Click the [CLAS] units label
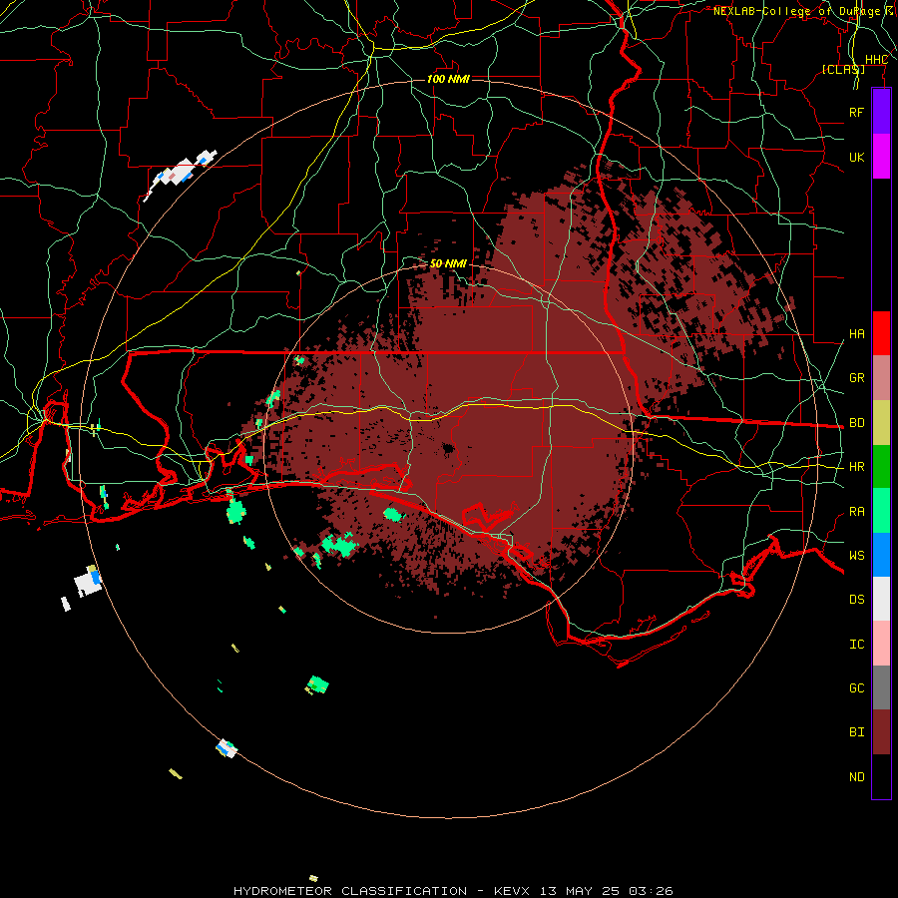This screenshot has height=898, width=898. (x=843, y=69)
